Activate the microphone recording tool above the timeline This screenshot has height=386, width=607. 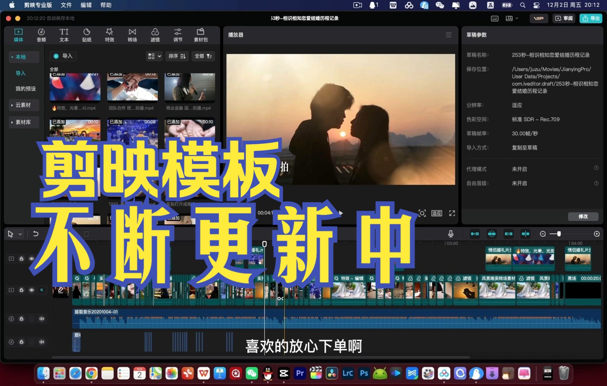[x=450, y=234]
